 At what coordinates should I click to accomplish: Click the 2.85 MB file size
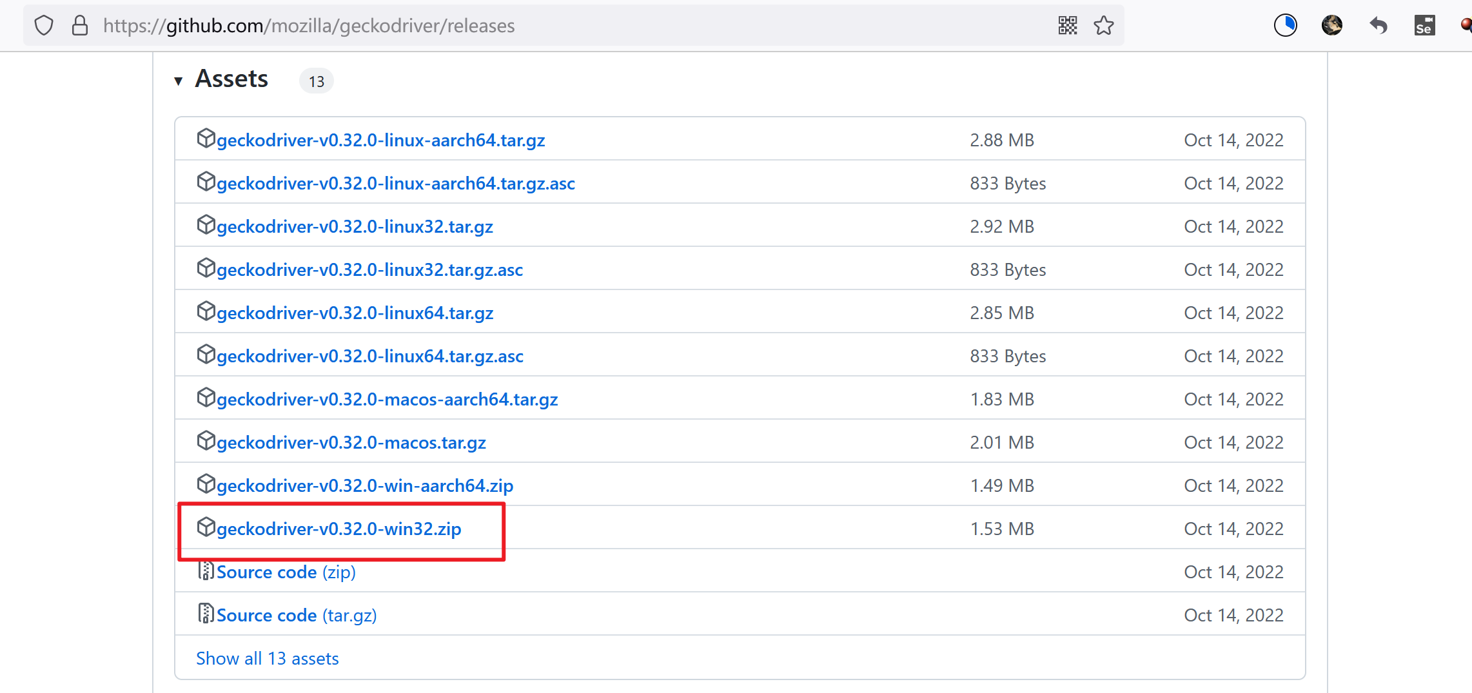coord(1002,313)
